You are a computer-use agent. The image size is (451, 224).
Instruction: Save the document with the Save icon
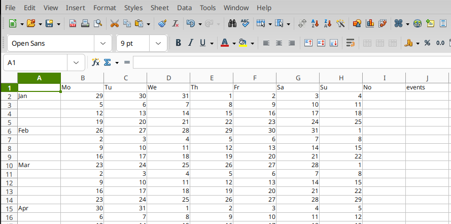tap(50, 23)
